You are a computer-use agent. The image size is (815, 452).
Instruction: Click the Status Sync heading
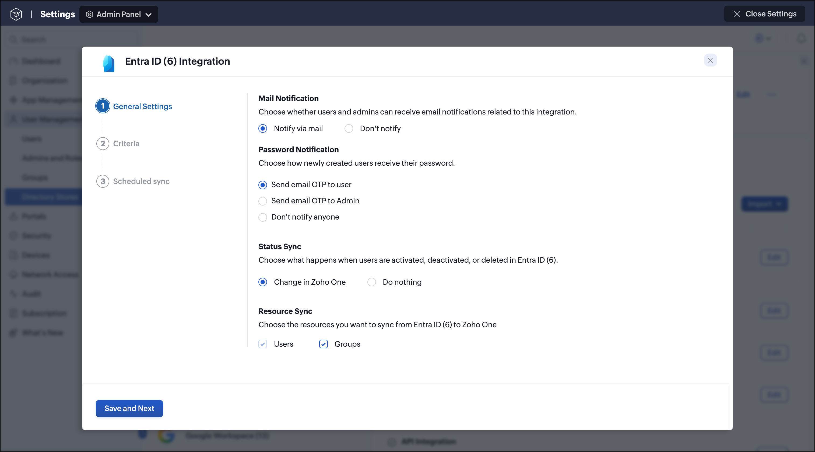pos(280,246)
